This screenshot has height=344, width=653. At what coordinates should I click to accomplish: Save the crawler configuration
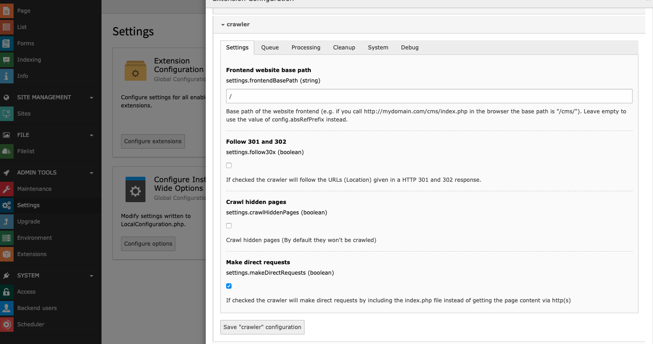tap(262, 327)
